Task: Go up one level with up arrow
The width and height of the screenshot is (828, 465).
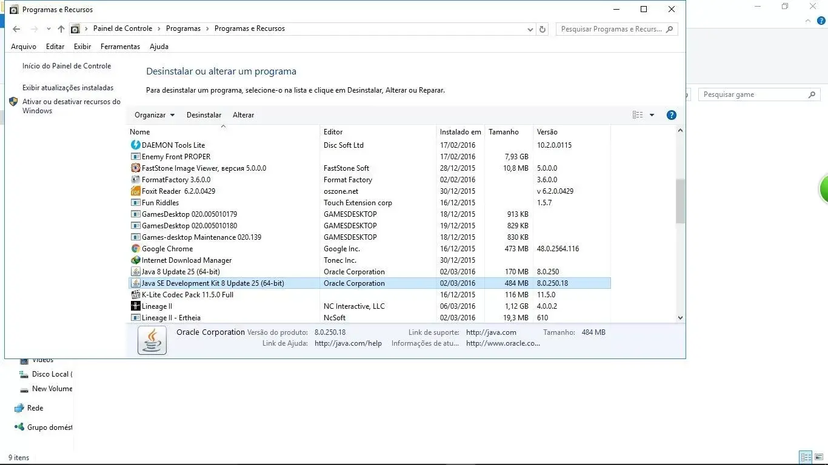Action: (x=61, y=29)
